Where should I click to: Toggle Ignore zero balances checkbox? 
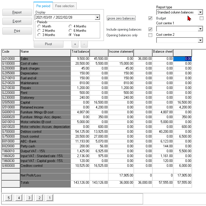[150, 18]
